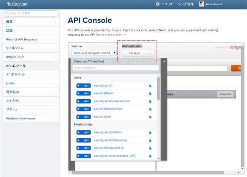Select users/self/requested-by method
This screenshot has height=177, width=247.
click(x=109, y=148)
